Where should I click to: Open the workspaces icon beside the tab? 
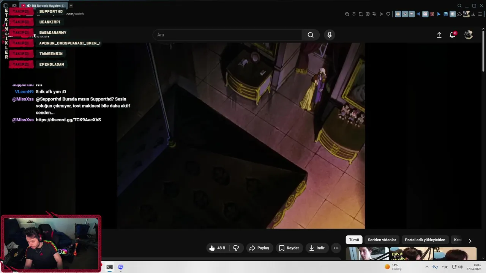coord(14,6)
